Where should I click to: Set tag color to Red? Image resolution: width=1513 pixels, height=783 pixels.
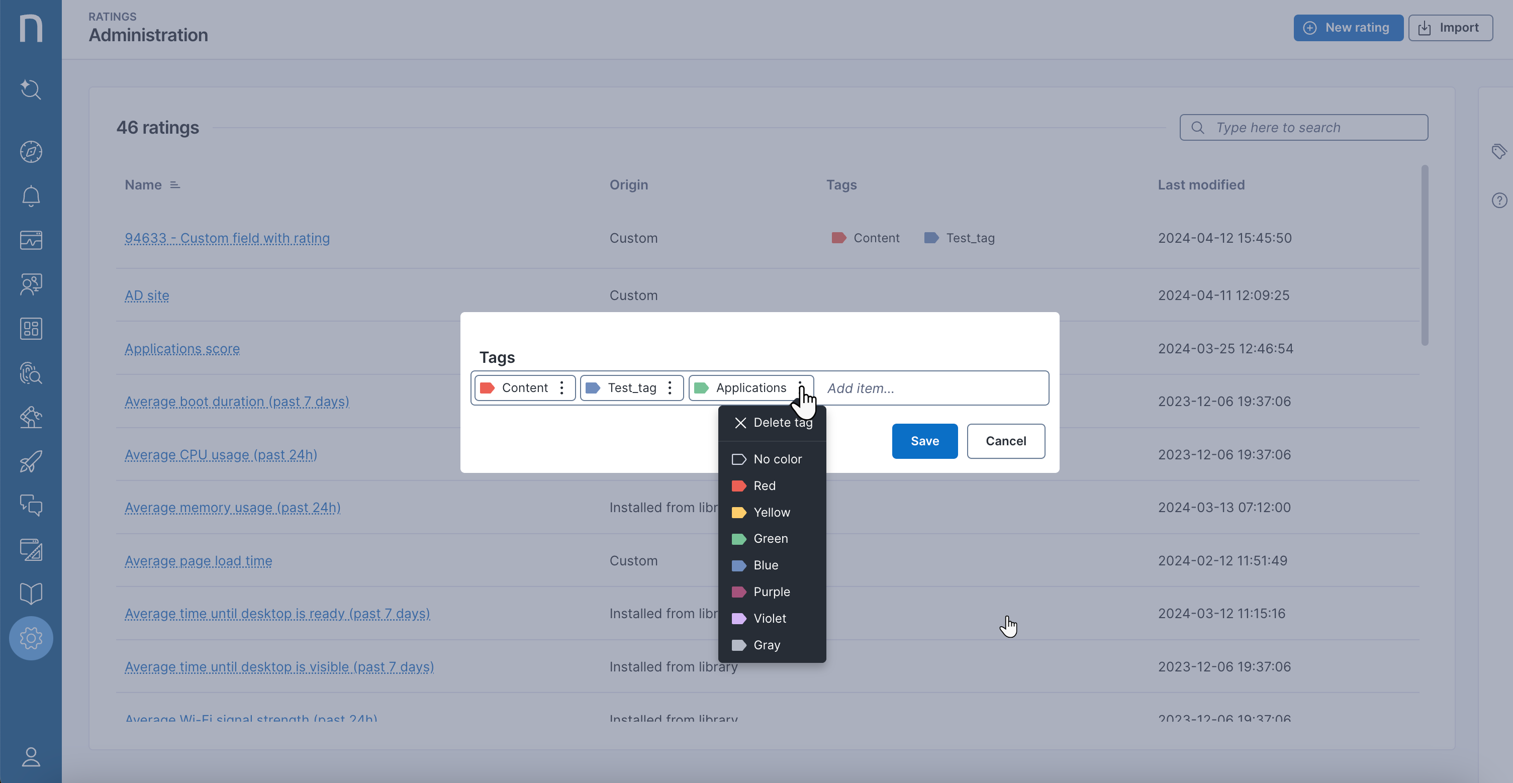773,486
